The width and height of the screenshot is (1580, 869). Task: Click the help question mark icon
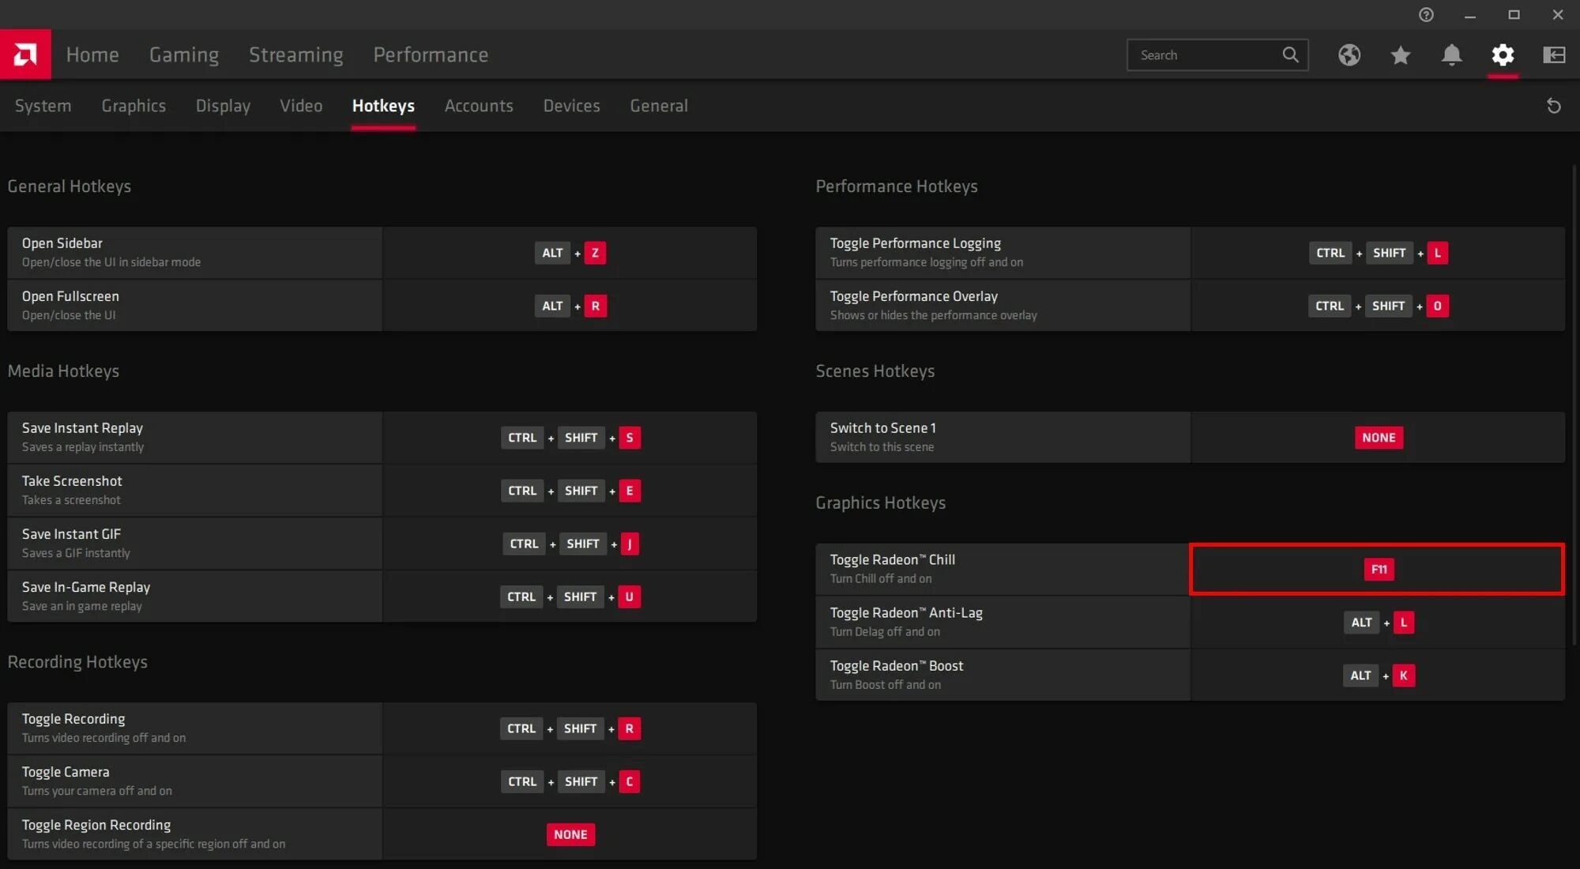[1426, 15]
